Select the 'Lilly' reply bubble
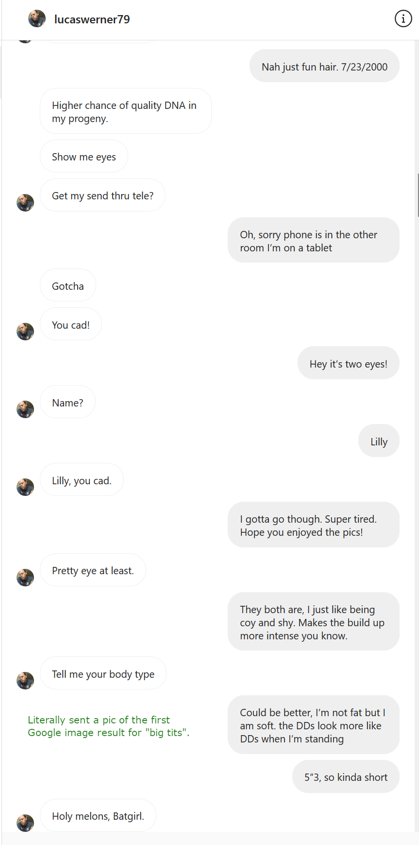Image resolution: width=419 pixels, height=845 pixels. pos(379,440)
